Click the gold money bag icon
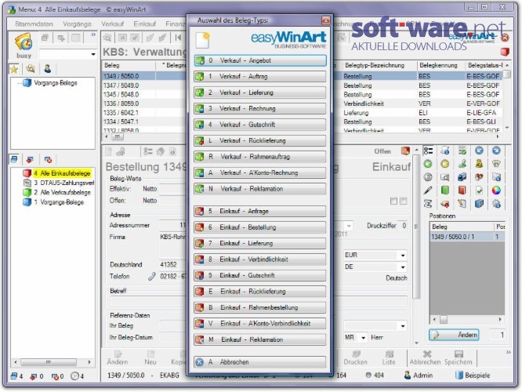Image resolution: width=522 pixels, height=392 pixels. tap(479, 164)
